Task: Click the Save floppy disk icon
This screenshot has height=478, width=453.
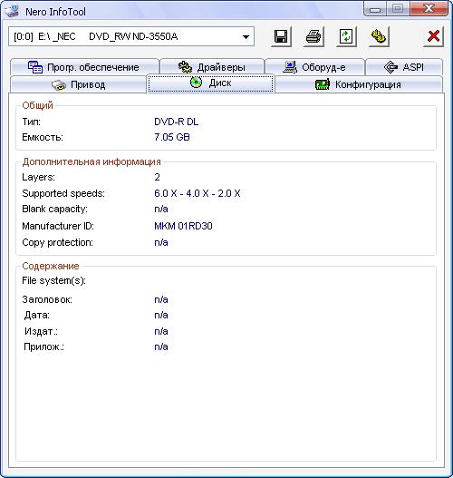Action: (x=281, y=36)
